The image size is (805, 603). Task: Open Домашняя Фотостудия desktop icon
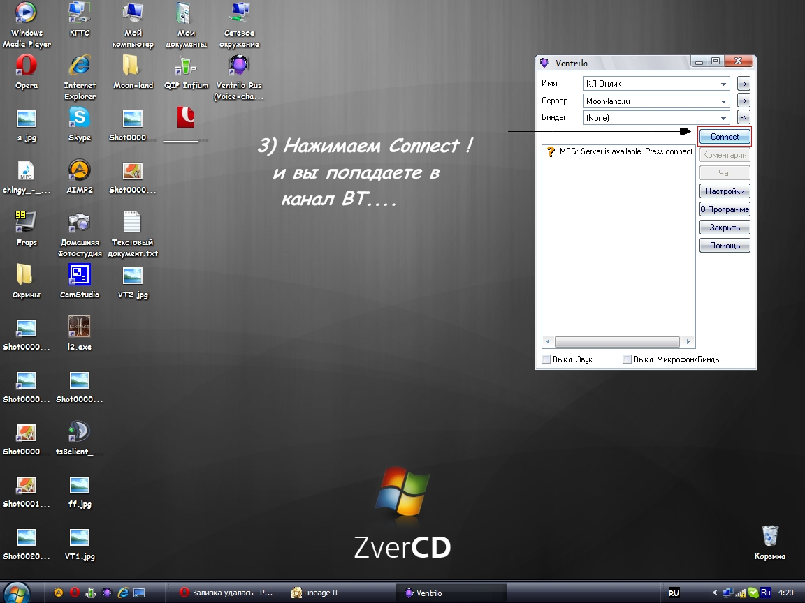80,234
